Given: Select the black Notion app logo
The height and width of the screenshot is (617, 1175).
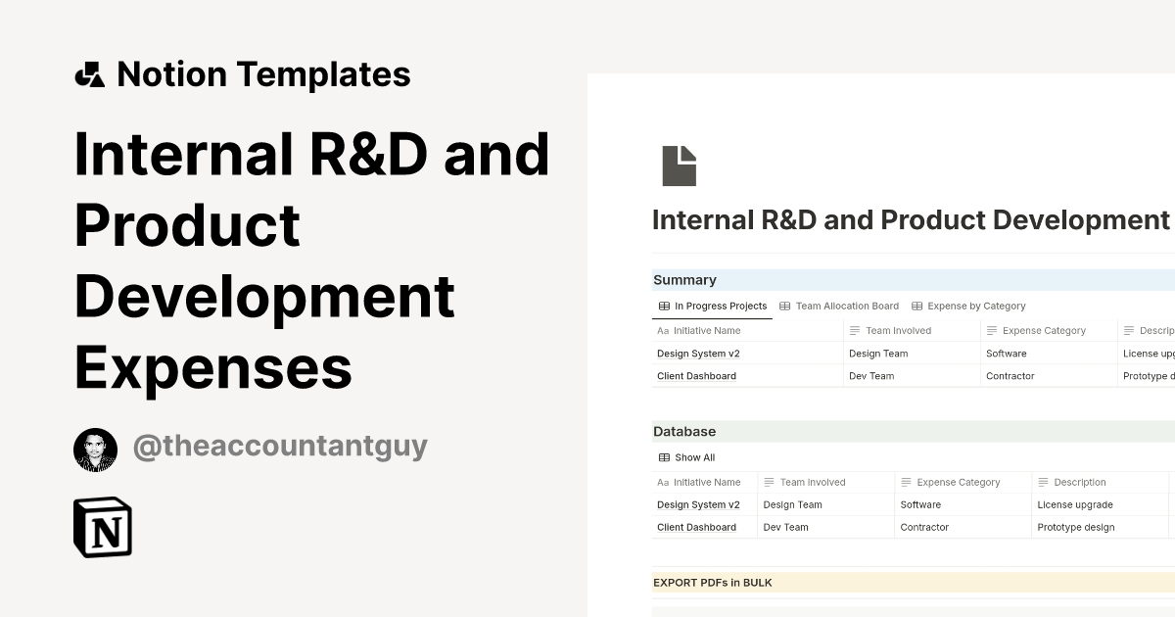Looking at the screenshot, I should click(x=103, y=527).
